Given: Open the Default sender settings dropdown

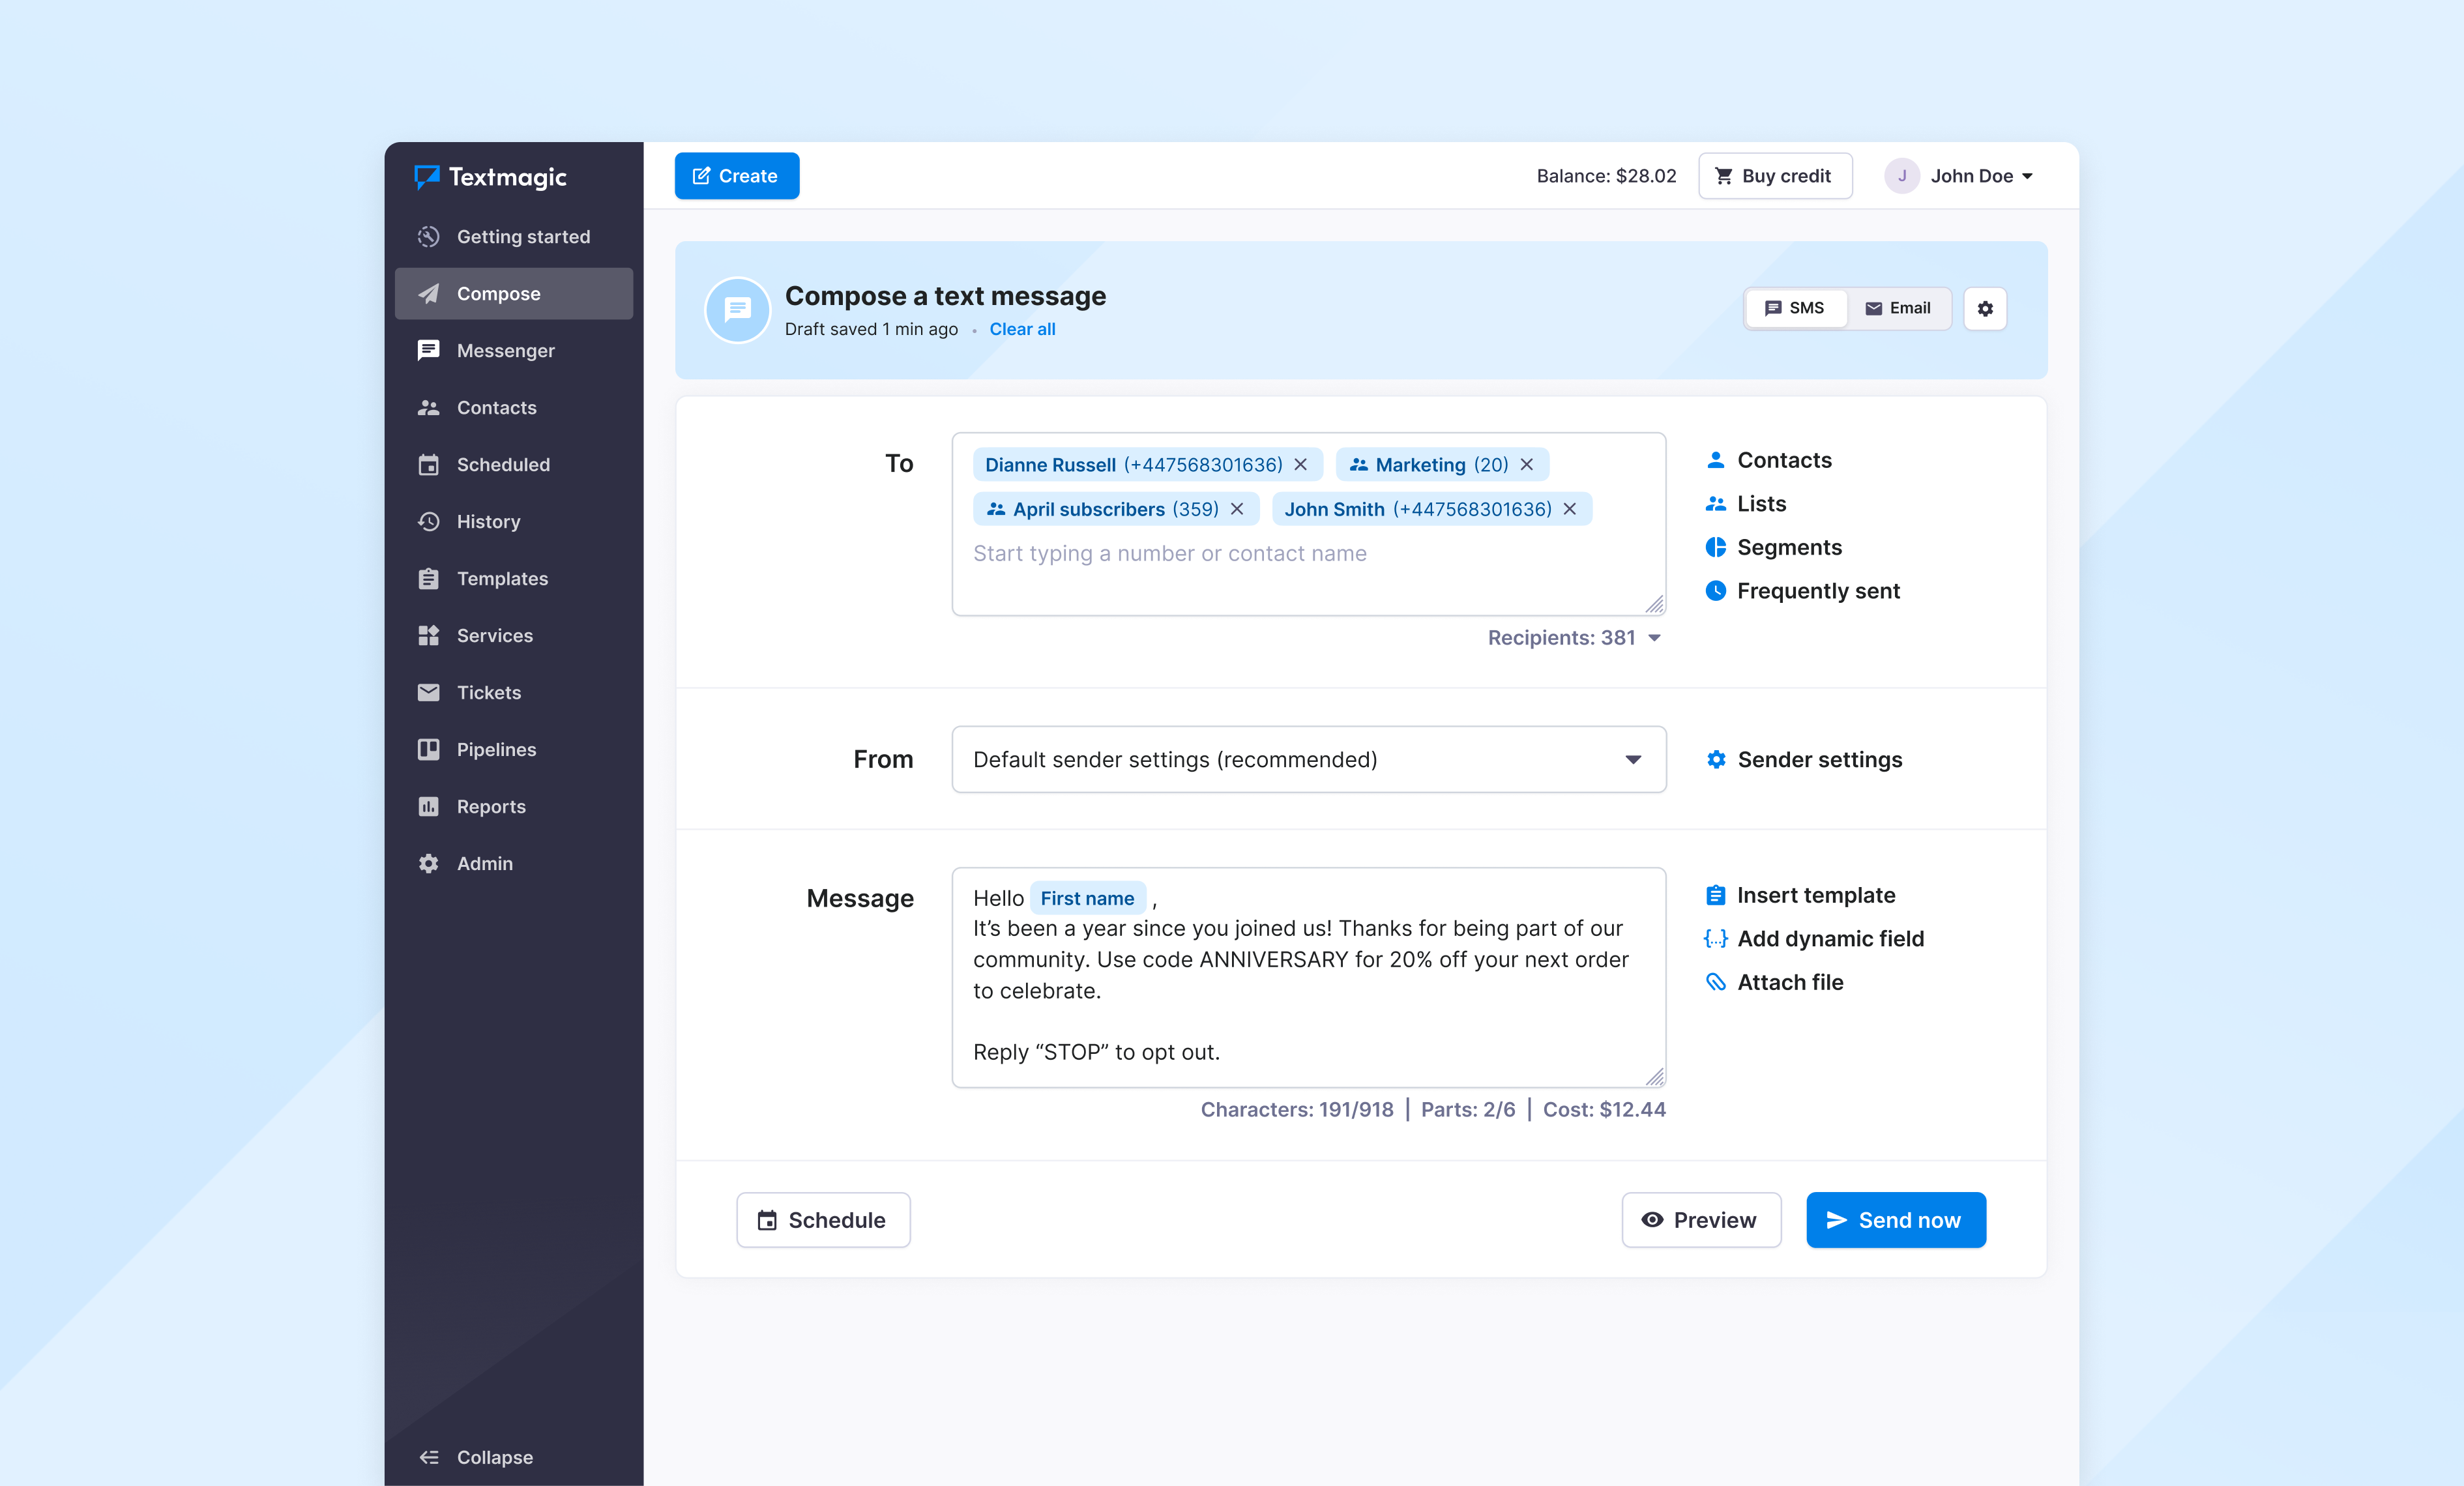Looking at the screenshot, I should (x=1307, y=759).
